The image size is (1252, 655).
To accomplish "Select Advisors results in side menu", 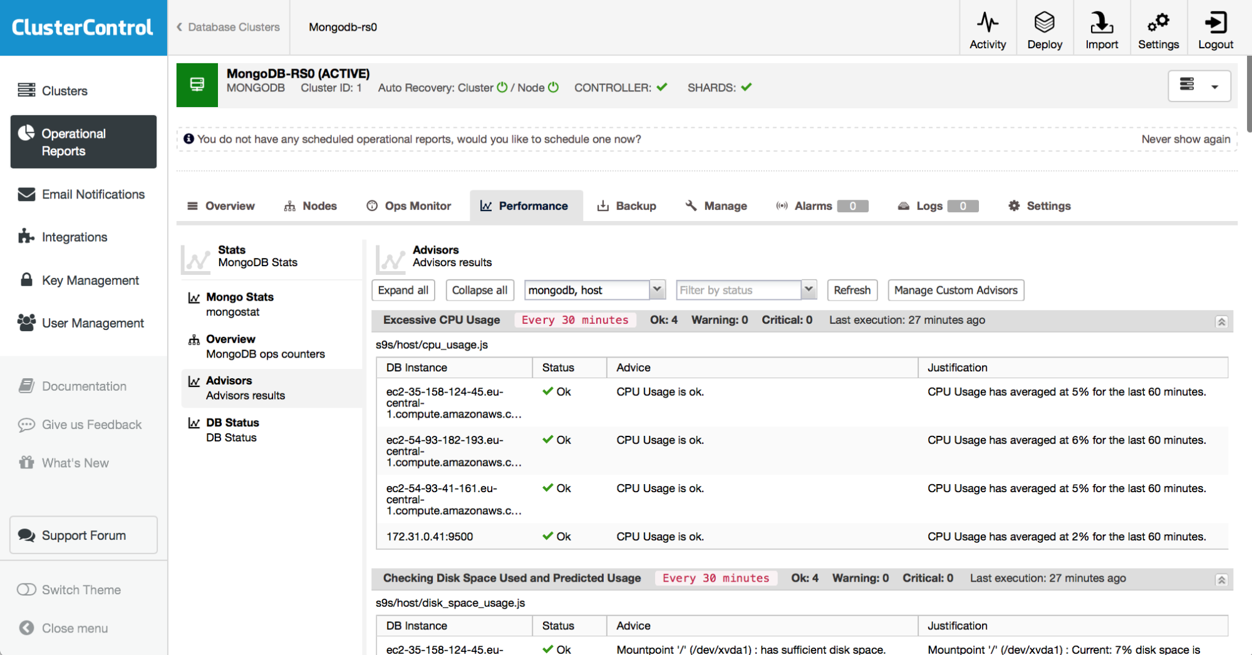I will (x=272, y=388).
